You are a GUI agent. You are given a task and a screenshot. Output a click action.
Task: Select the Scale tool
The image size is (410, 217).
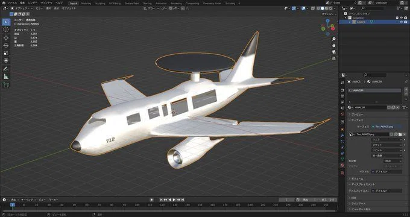click(6, 53)
